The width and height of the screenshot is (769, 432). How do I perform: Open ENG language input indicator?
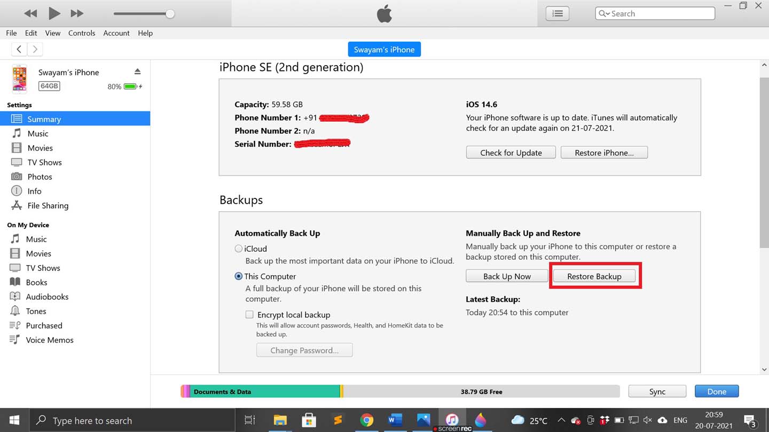click(680, 420)
